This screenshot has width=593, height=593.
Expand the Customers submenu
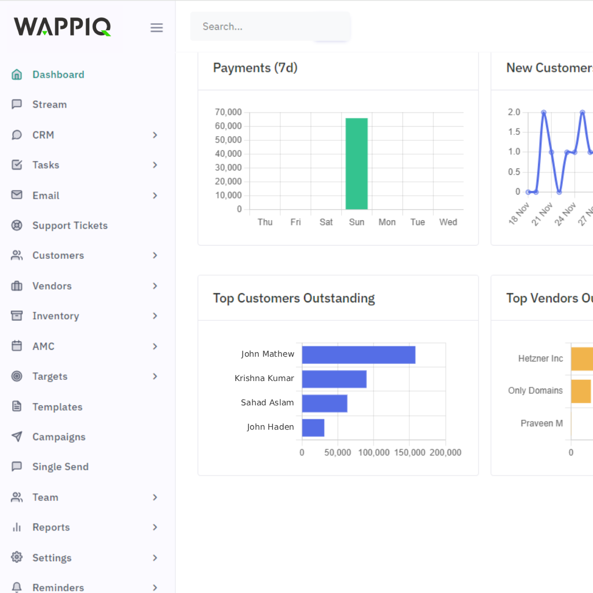[x=155, y=255]
